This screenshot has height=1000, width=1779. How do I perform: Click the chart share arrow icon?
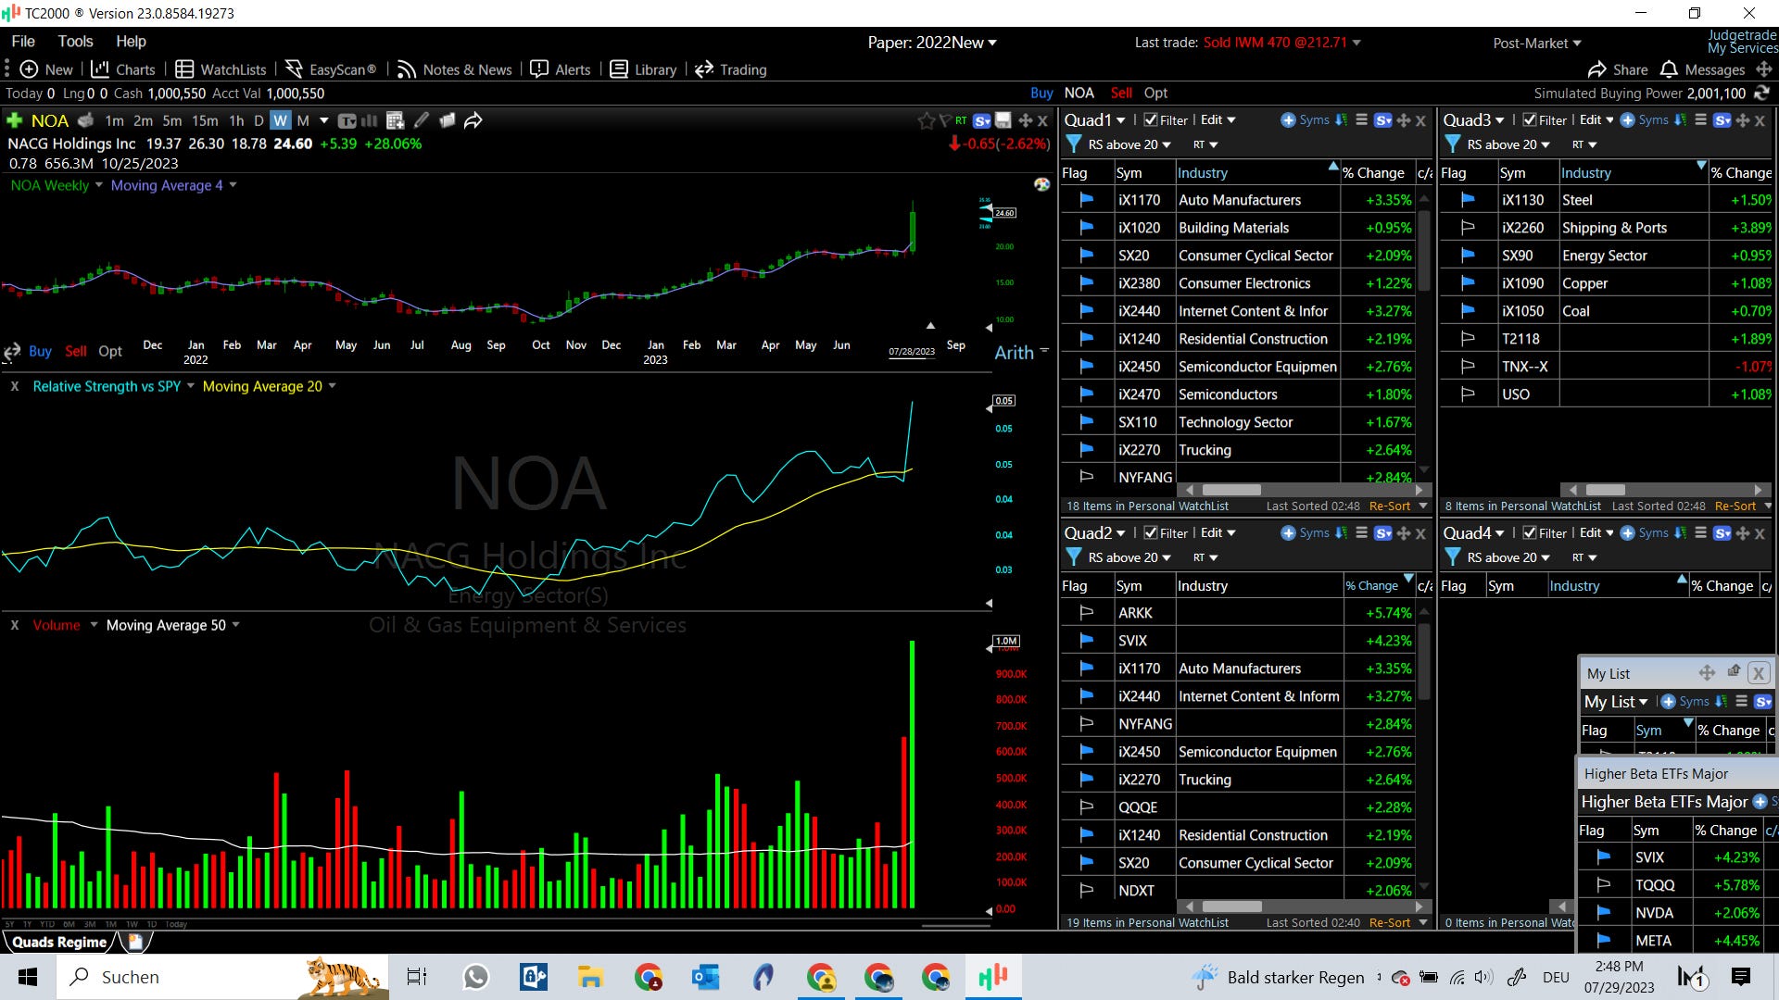pyautogui.click(x=473, y=120)
